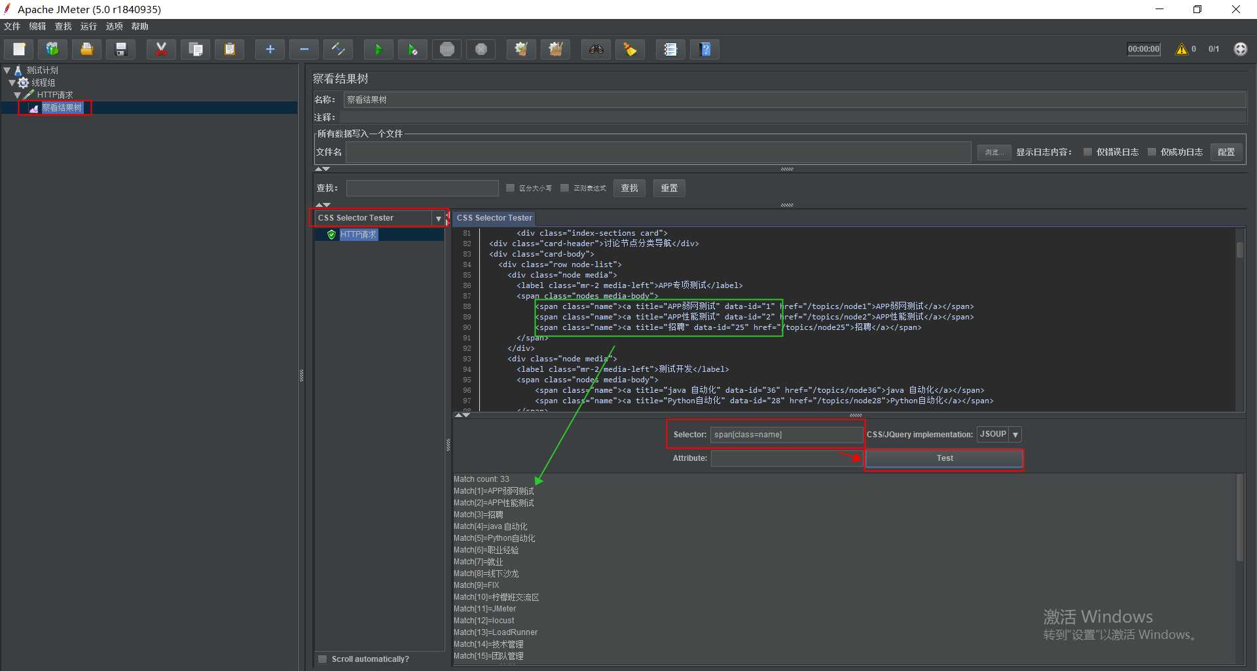Viewport: 1257px width, 671px height.
Task: Toggle the 正则表达式 checkbox
Action: tap(564, 188)
